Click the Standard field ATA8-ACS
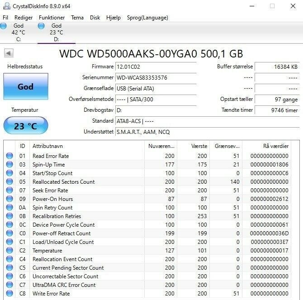Screen dimensions: 303x300 207,121
